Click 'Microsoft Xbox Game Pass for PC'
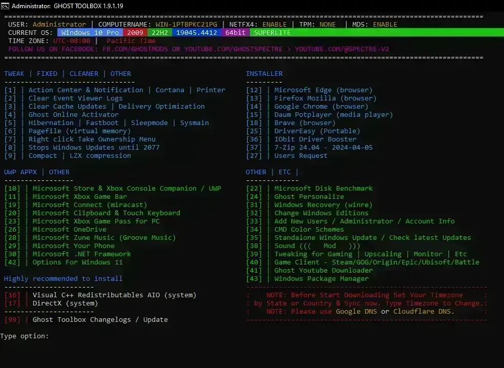Image resolution: width=504 pixels, height=368 pixels. pyautogui.click(x=96, y=221)
